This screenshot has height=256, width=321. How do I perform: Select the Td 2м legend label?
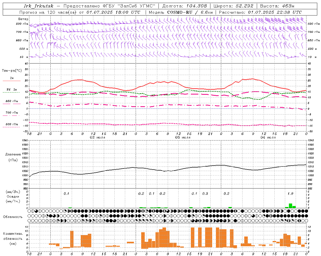(12, 89)
